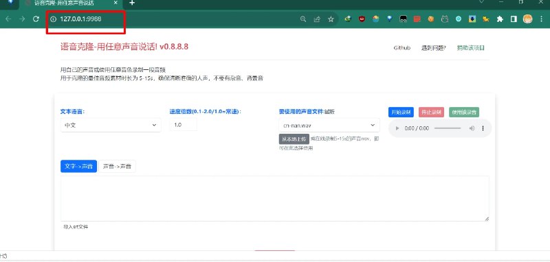Open the red note extension icon

417,19
